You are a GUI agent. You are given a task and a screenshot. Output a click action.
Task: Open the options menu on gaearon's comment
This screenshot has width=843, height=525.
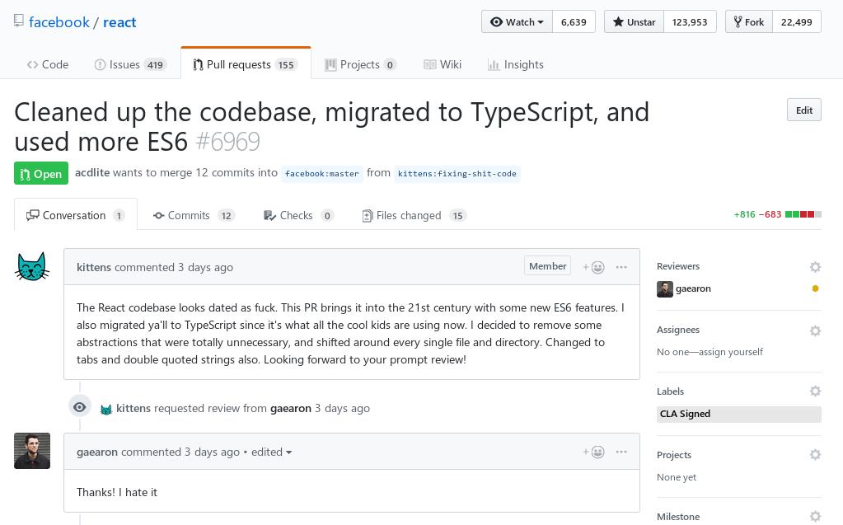point(621,452)
